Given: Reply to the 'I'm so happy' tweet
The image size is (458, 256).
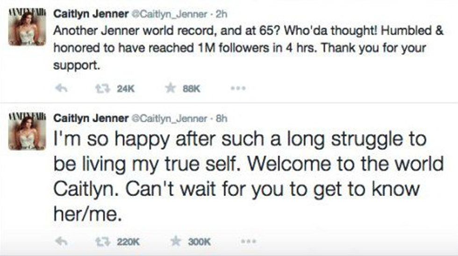Looking at the screenshot, I should pyautogui.click(x=60, y=241).
